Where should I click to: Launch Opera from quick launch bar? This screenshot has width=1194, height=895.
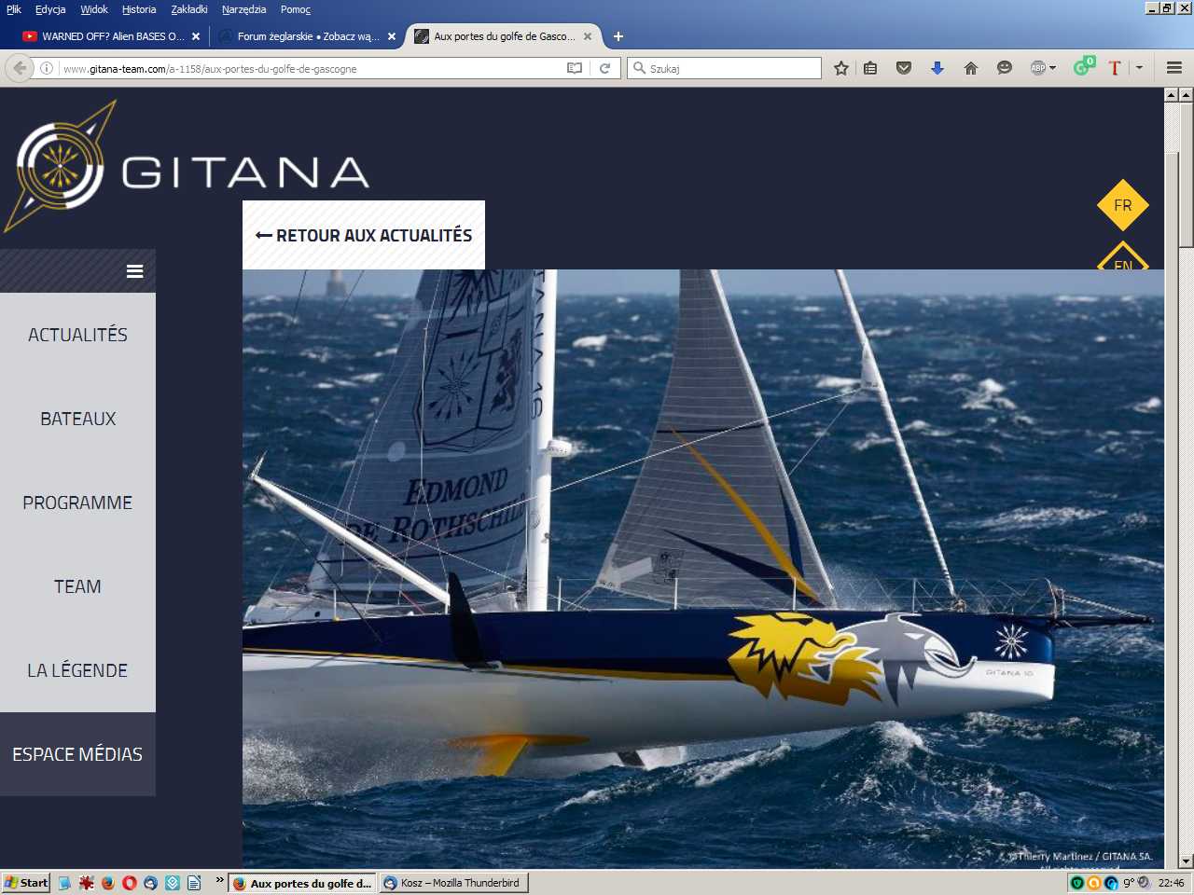pos(130,883)
